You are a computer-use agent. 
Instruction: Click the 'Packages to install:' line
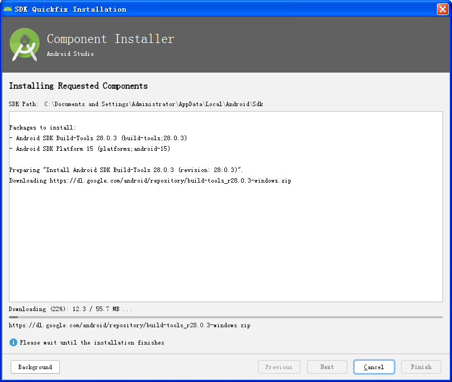43,127
